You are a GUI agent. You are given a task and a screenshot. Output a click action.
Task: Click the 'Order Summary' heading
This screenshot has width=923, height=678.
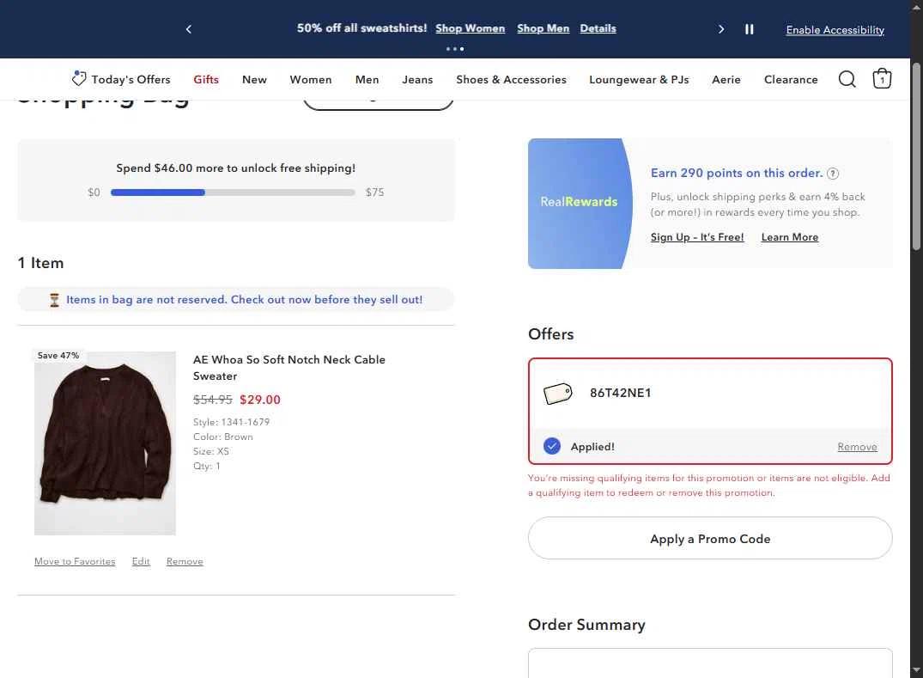[x=586, y=625]
